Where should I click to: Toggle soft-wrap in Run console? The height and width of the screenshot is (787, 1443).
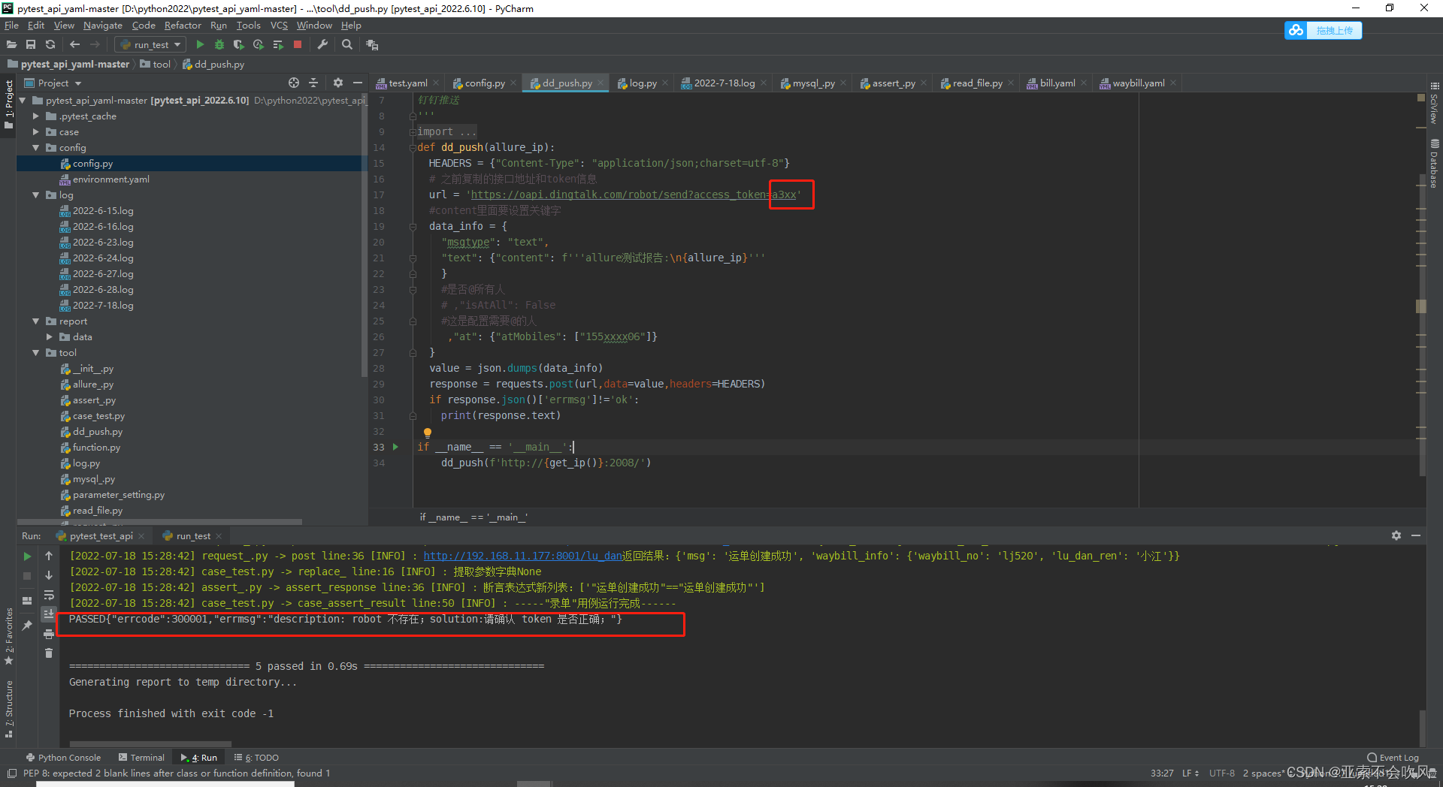pyautogui.click(x=49, y=595)
